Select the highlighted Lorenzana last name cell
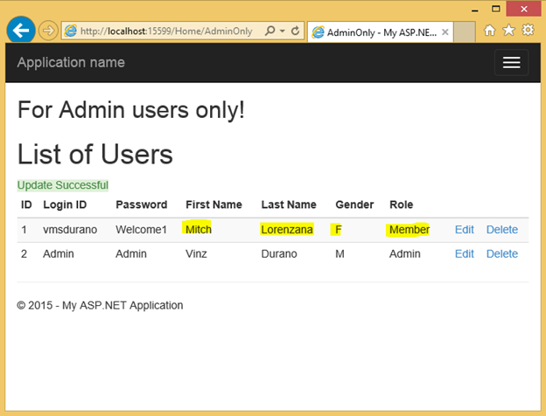This screenshot has height=416, width=546. 286,230
